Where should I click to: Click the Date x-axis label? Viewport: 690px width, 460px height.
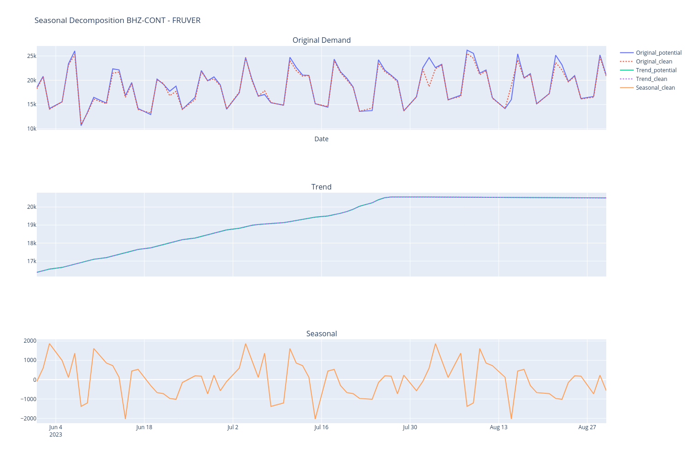pos(321,139)
